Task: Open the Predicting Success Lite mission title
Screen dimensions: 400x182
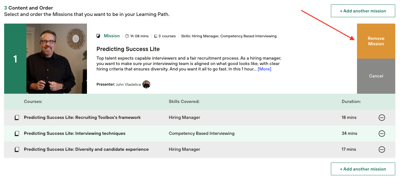Action: point(128,49)
